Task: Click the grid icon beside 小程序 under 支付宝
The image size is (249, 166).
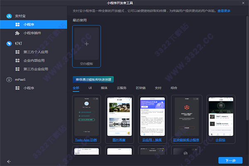Action: [x=17, y=24]
